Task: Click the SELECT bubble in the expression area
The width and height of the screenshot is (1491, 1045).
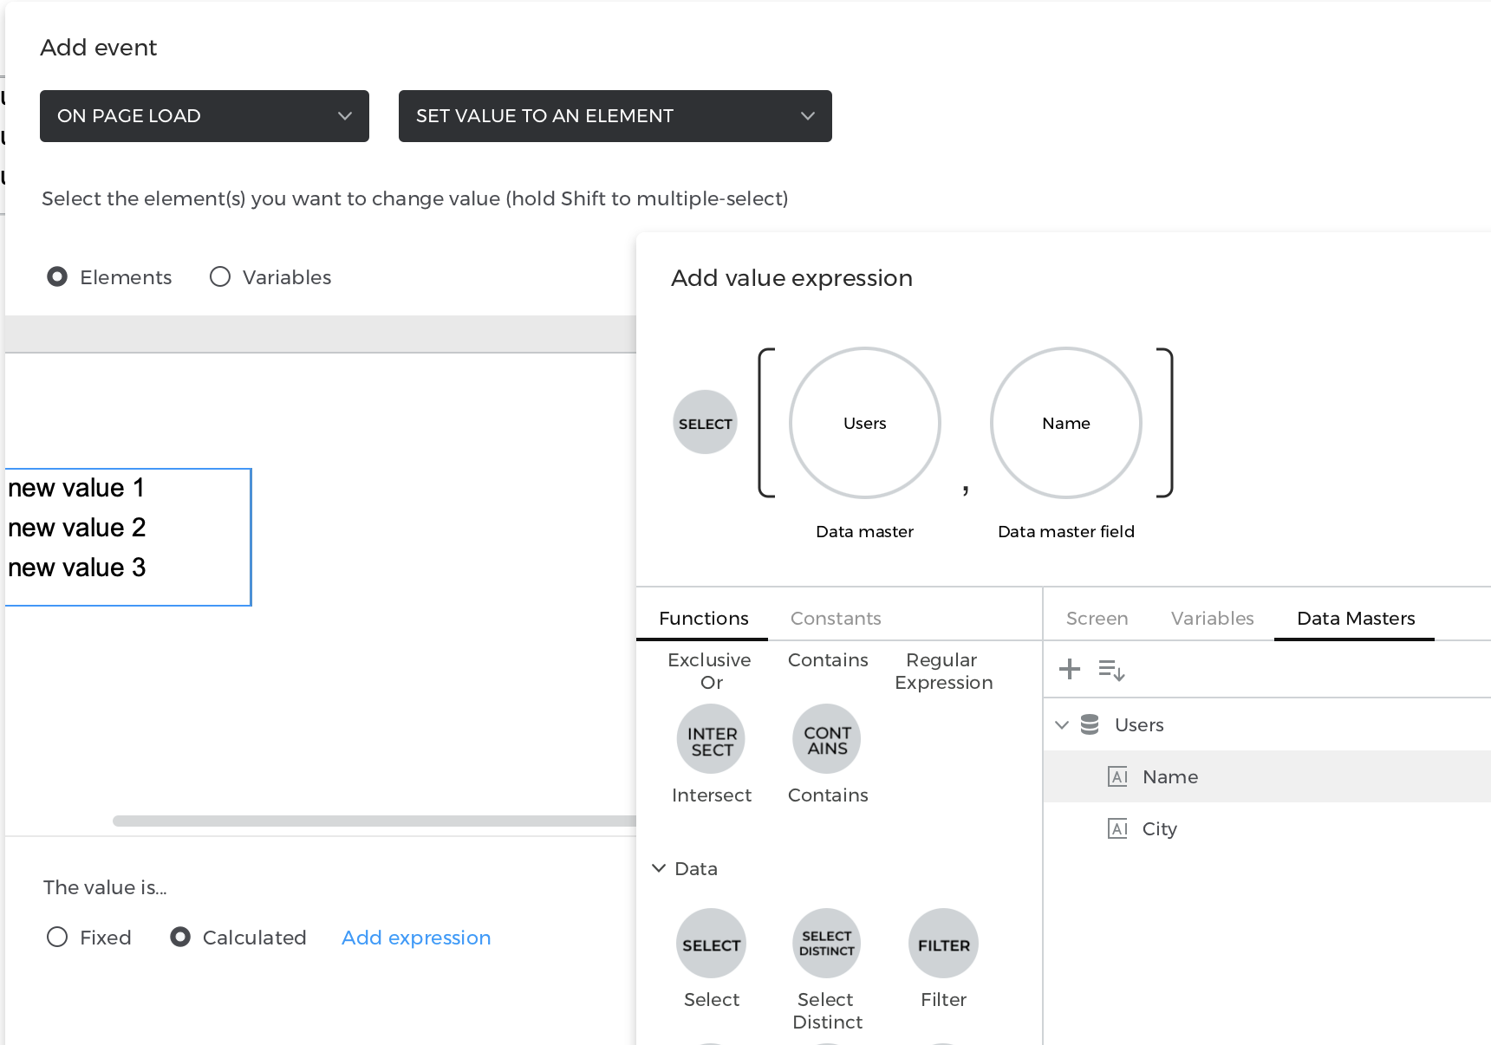Action: click(705, 423)
